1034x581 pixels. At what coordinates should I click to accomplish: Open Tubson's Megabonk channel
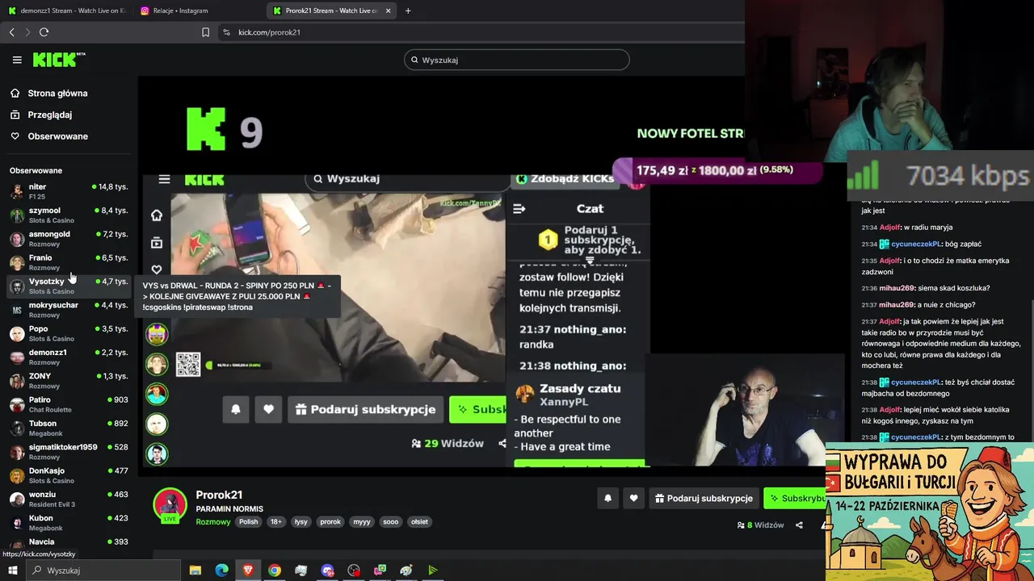(69, 428)
